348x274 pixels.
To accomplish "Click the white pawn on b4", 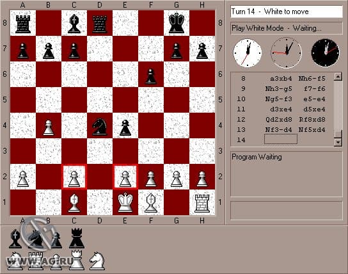I will [x=49, y=127].
